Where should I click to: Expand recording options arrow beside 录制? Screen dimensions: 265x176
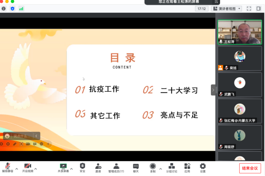160,168
